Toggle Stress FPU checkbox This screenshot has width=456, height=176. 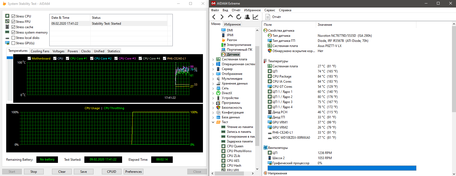[13, 22]
